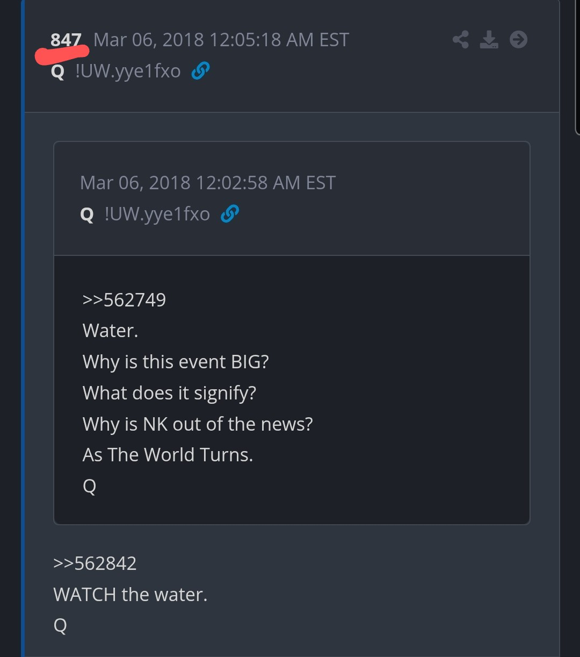This screenshot has height=657, width=580.
Task: Click the quoted post 12:02:58 AM timestamp
Action: (x=208, y=183)
